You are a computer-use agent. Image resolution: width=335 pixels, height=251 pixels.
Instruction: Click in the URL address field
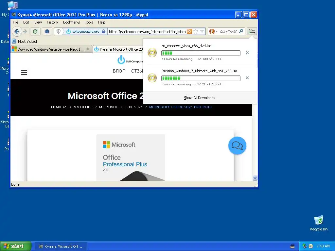147,32
